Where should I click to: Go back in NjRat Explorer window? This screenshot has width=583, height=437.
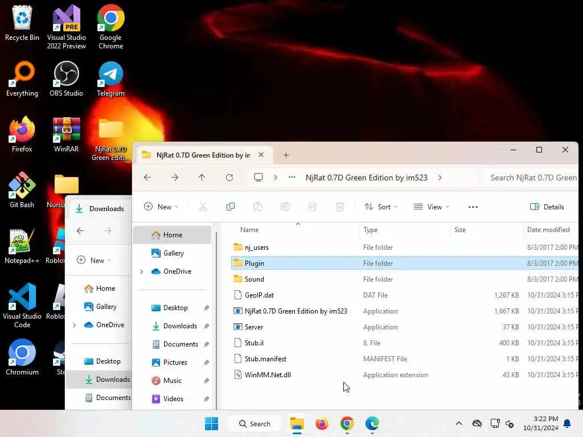tap(147, 178)
